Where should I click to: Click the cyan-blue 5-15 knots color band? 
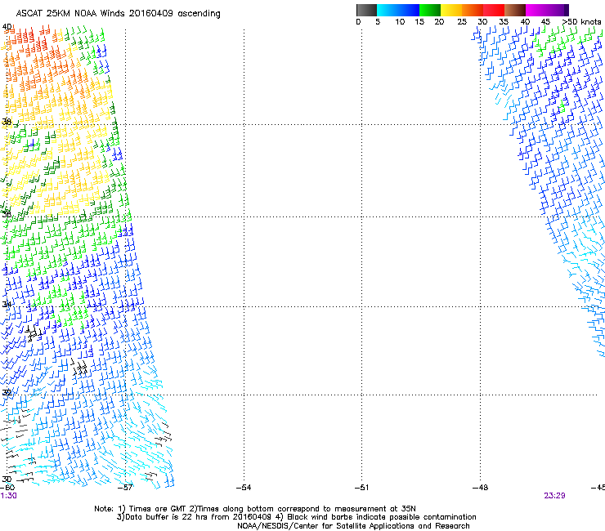[398, 10]
